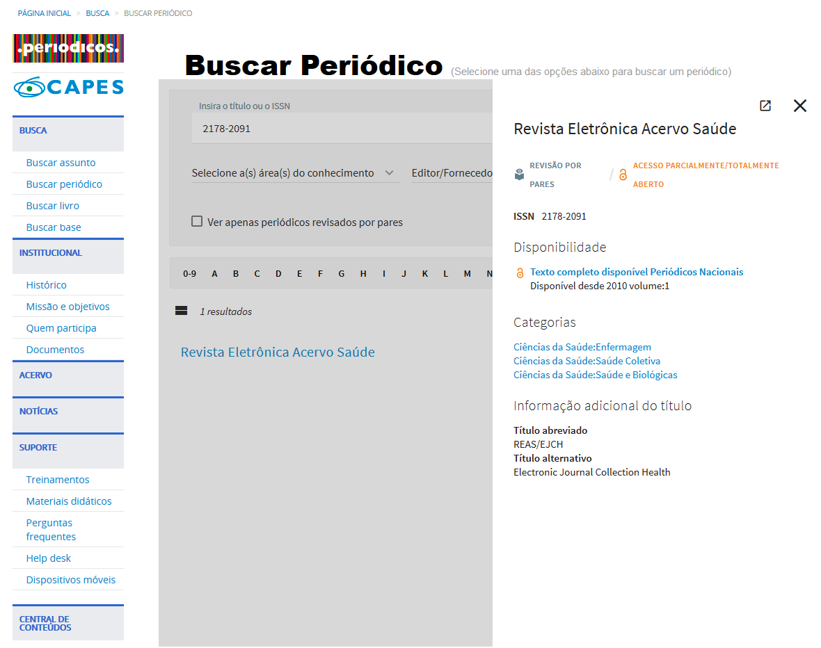Screen dimensions: 821x648
Task: Open SUPORTE menu section
Action: 68,450
